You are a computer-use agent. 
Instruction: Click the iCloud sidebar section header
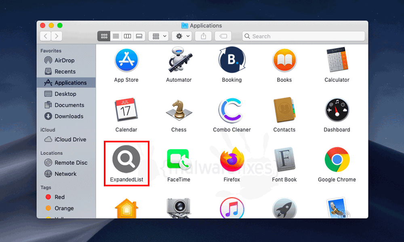pyautogui.click(x=48, y=130)
